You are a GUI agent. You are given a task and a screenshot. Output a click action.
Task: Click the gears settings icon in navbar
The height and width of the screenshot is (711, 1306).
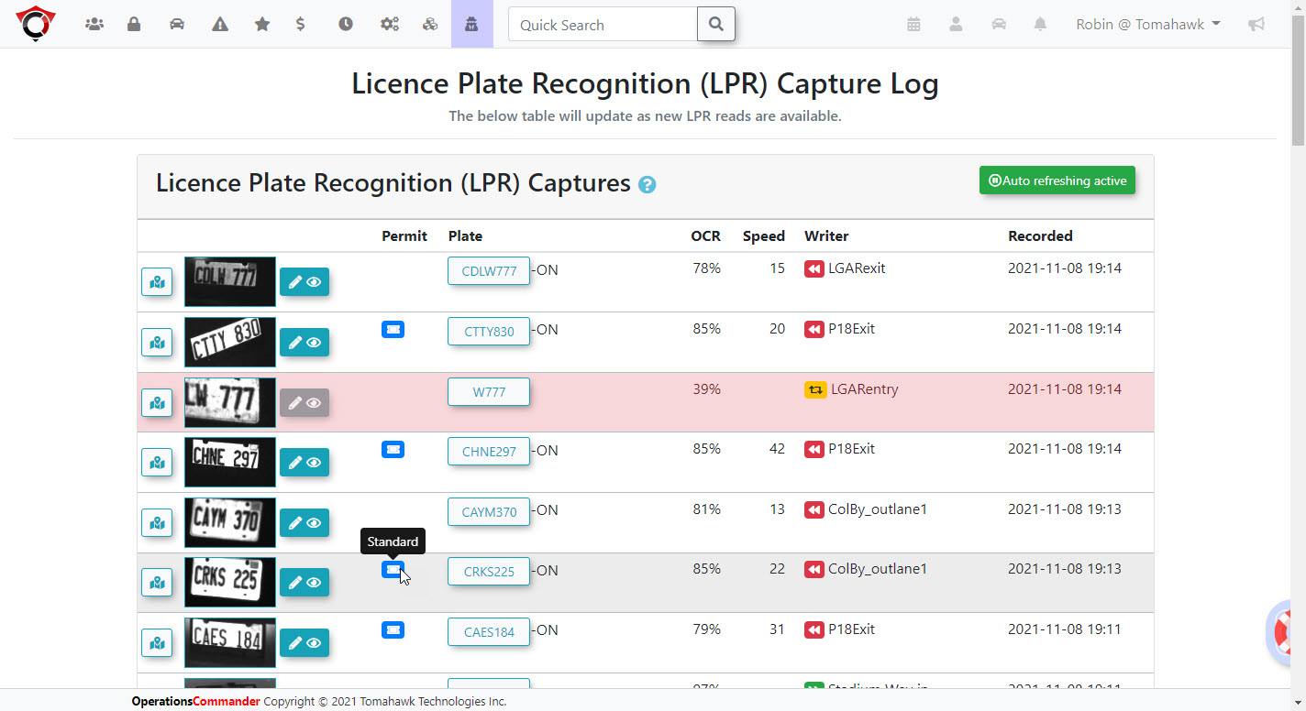(389, 25)
